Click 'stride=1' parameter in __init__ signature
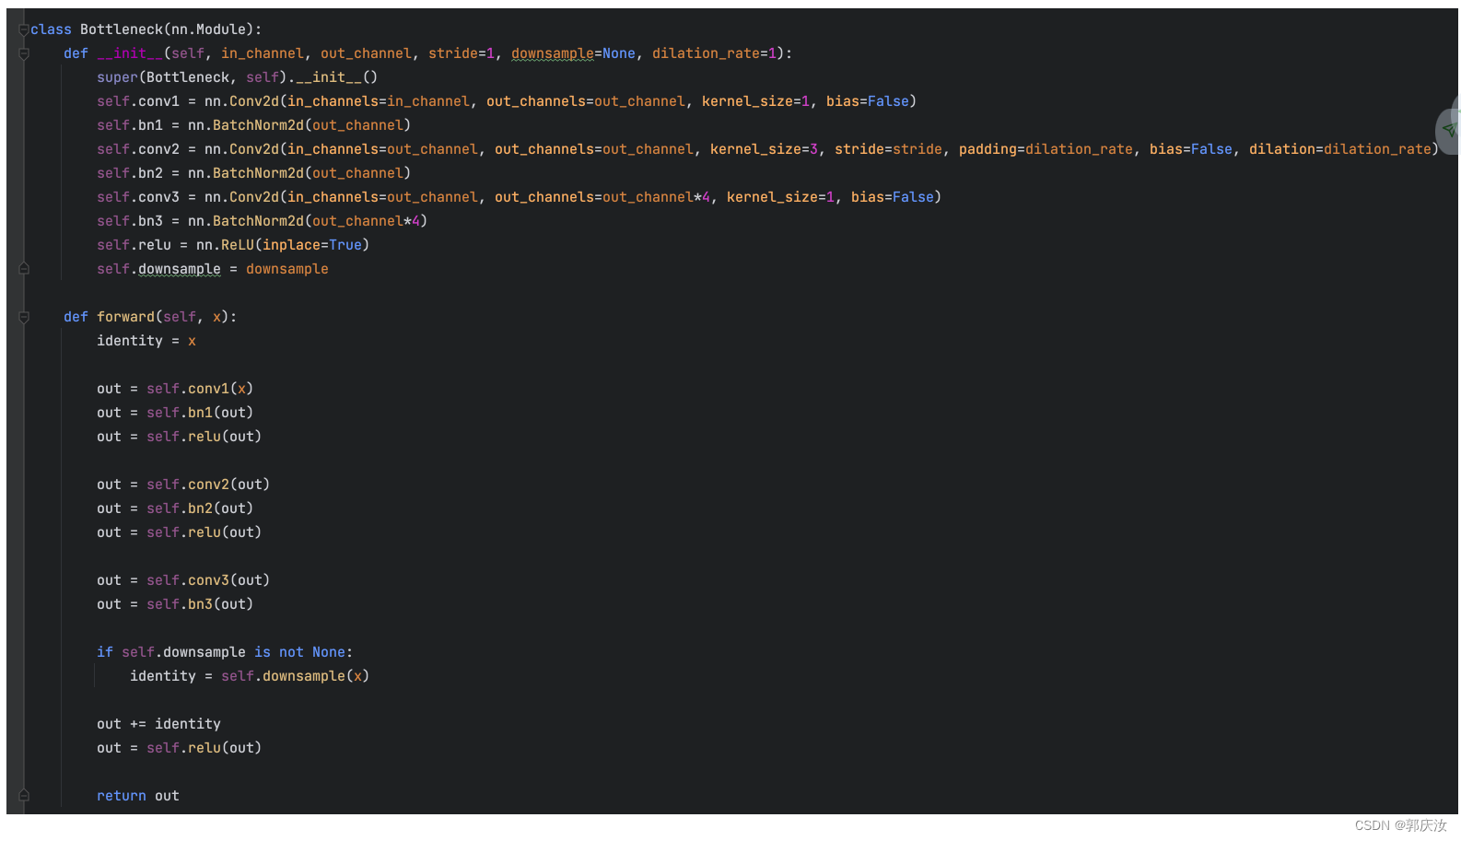This screenshot has height=841, width=1461. (462, 53)
